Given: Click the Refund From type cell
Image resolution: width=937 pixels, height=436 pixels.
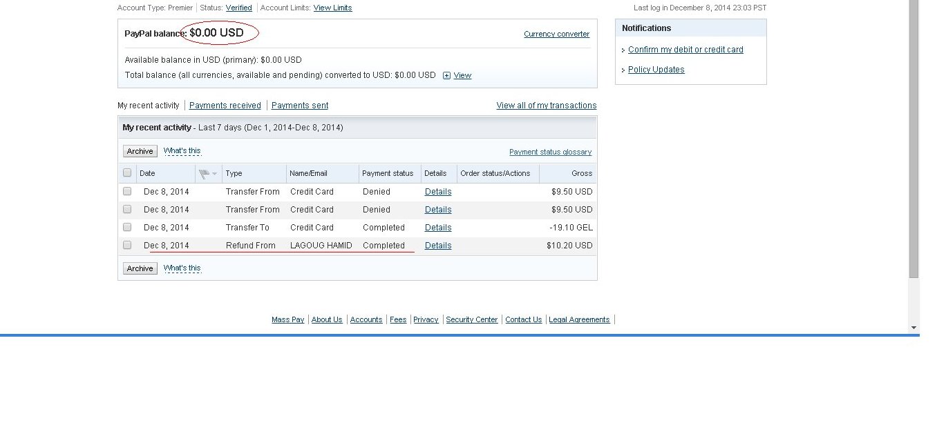Looking at the screenshot, I should coord(250,246).
